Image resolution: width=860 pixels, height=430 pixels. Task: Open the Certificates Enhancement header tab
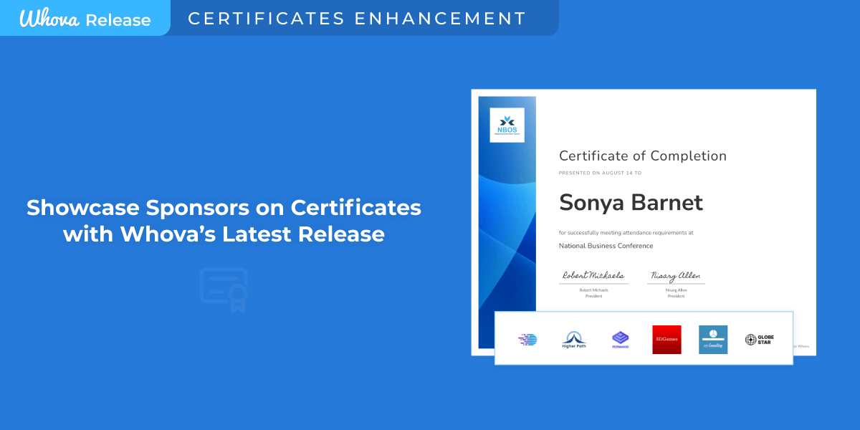pos(357,19)
